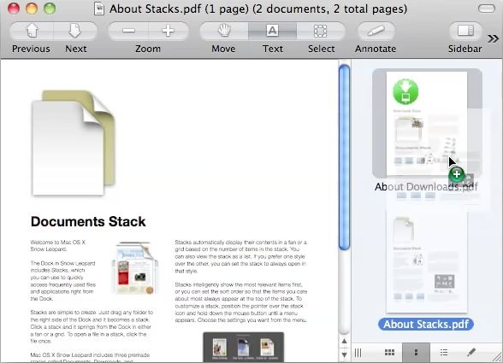The height and width of the screenshot is (363, 503).
Task: Select the Move hand tool
Action: click(x=224, y=31)
